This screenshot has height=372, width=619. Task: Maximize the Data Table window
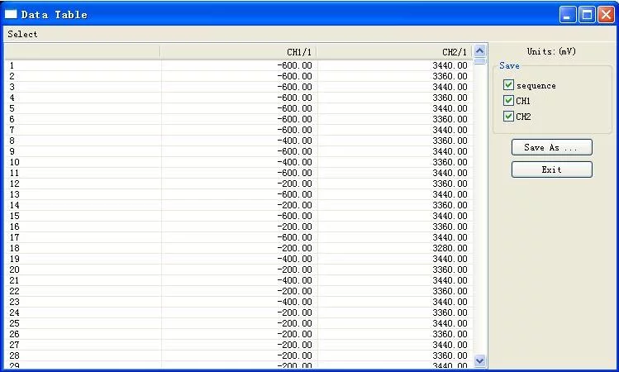587,15
